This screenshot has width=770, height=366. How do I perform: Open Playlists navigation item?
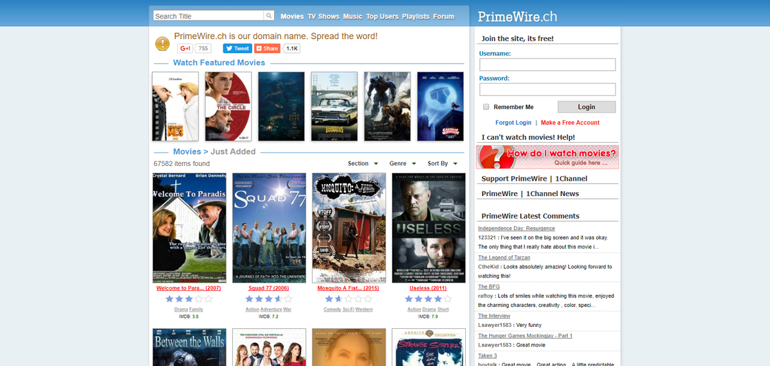coord(416,17)
